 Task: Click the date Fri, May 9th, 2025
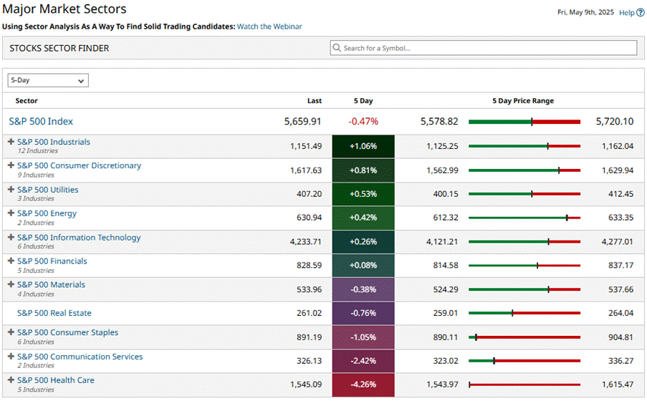click(x=585, y=12)
